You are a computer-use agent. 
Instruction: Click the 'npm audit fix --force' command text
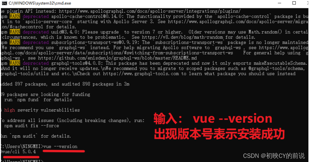tap(32, 126)
